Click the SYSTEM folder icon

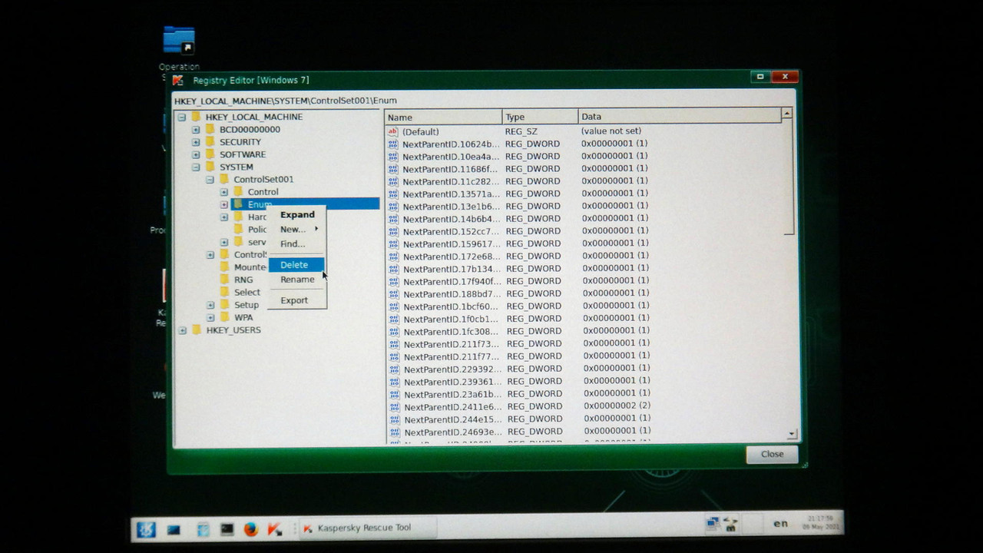coord(210,167)
